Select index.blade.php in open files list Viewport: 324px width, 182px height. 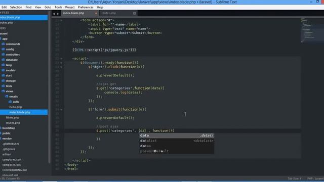click(x=24, y=17)
